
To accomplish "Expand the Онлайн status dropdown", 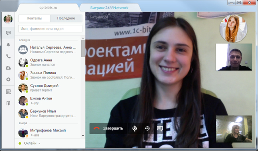I will [x=30, y=143].
